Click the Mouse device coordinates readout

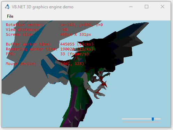coord(72,64)
